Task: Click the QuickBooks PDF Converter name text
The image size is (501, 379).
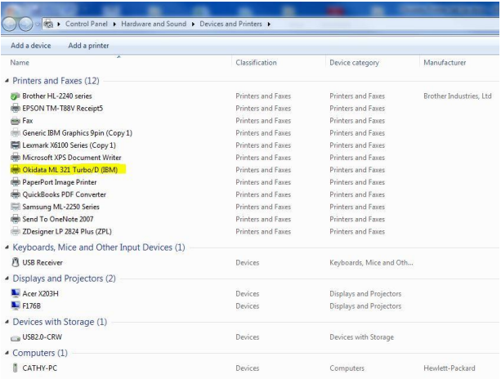Action: pos(65,194)
